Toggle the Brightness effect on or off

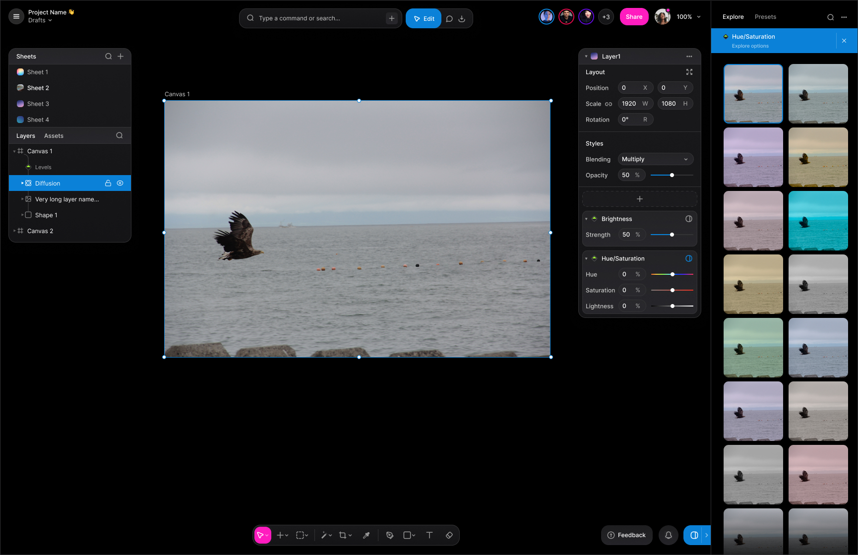689,219
